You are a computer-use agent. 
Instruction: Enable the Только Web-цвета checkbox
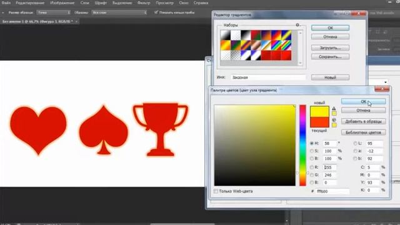point(216,191)
